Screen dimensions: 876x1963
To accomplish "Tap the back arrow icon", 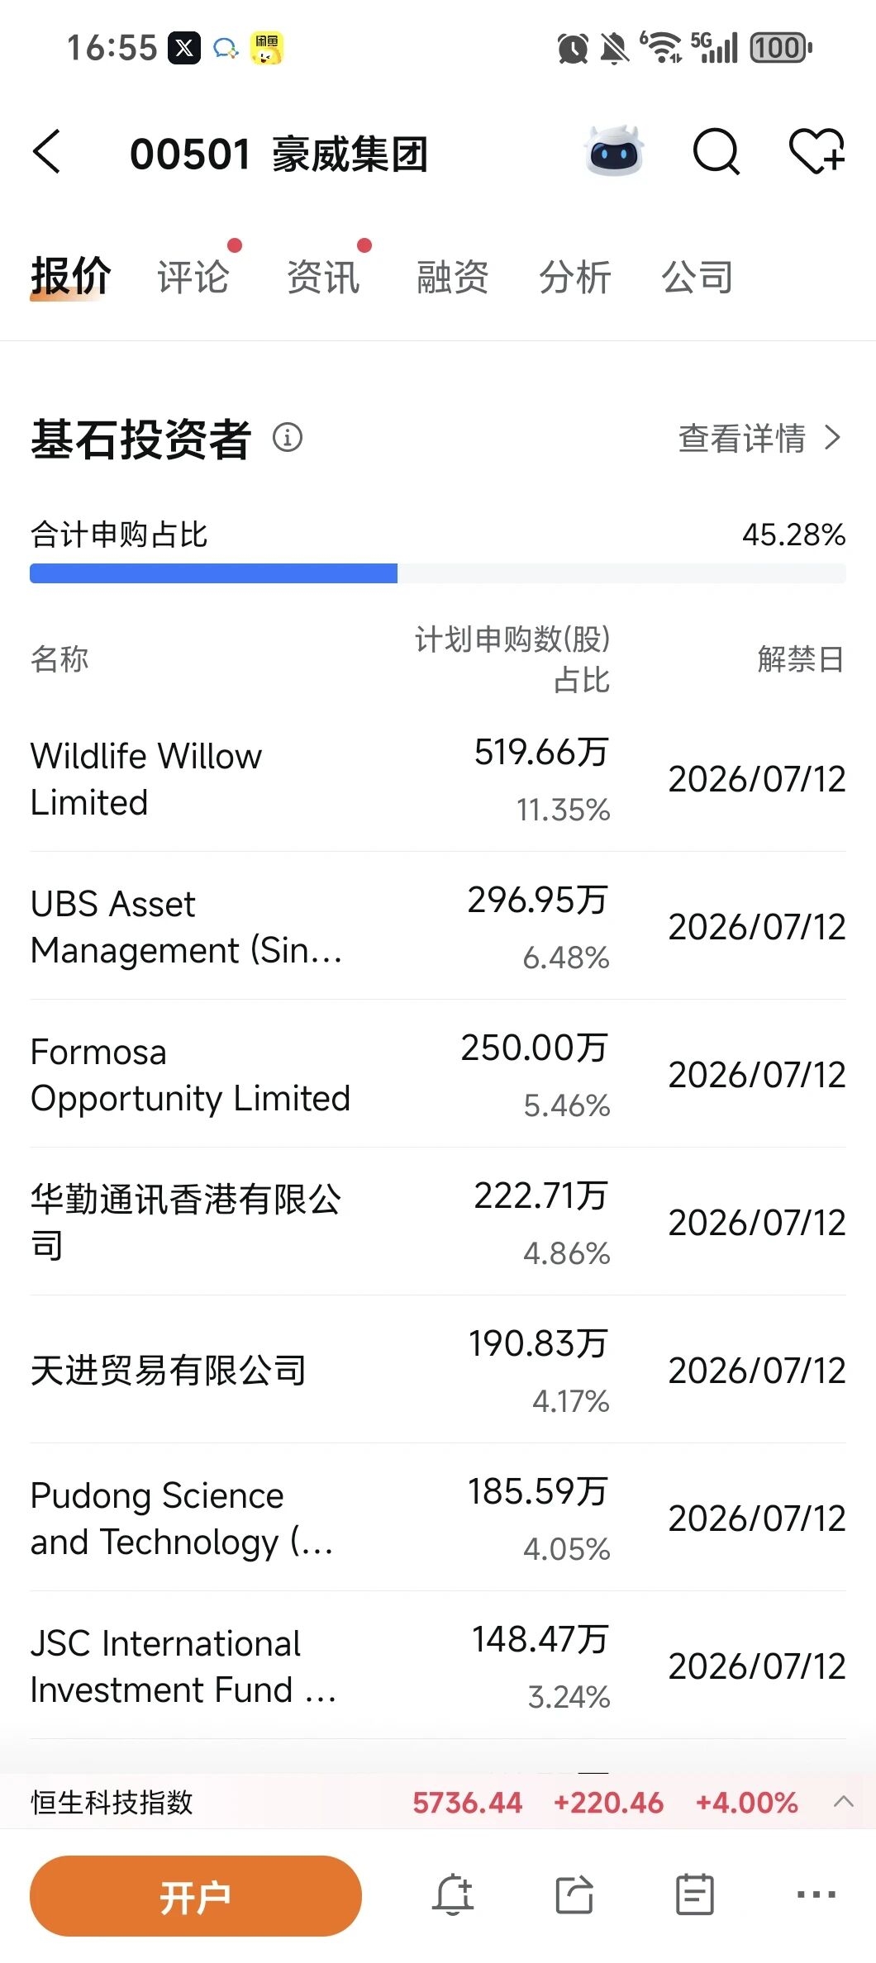I will pos(47,152).
